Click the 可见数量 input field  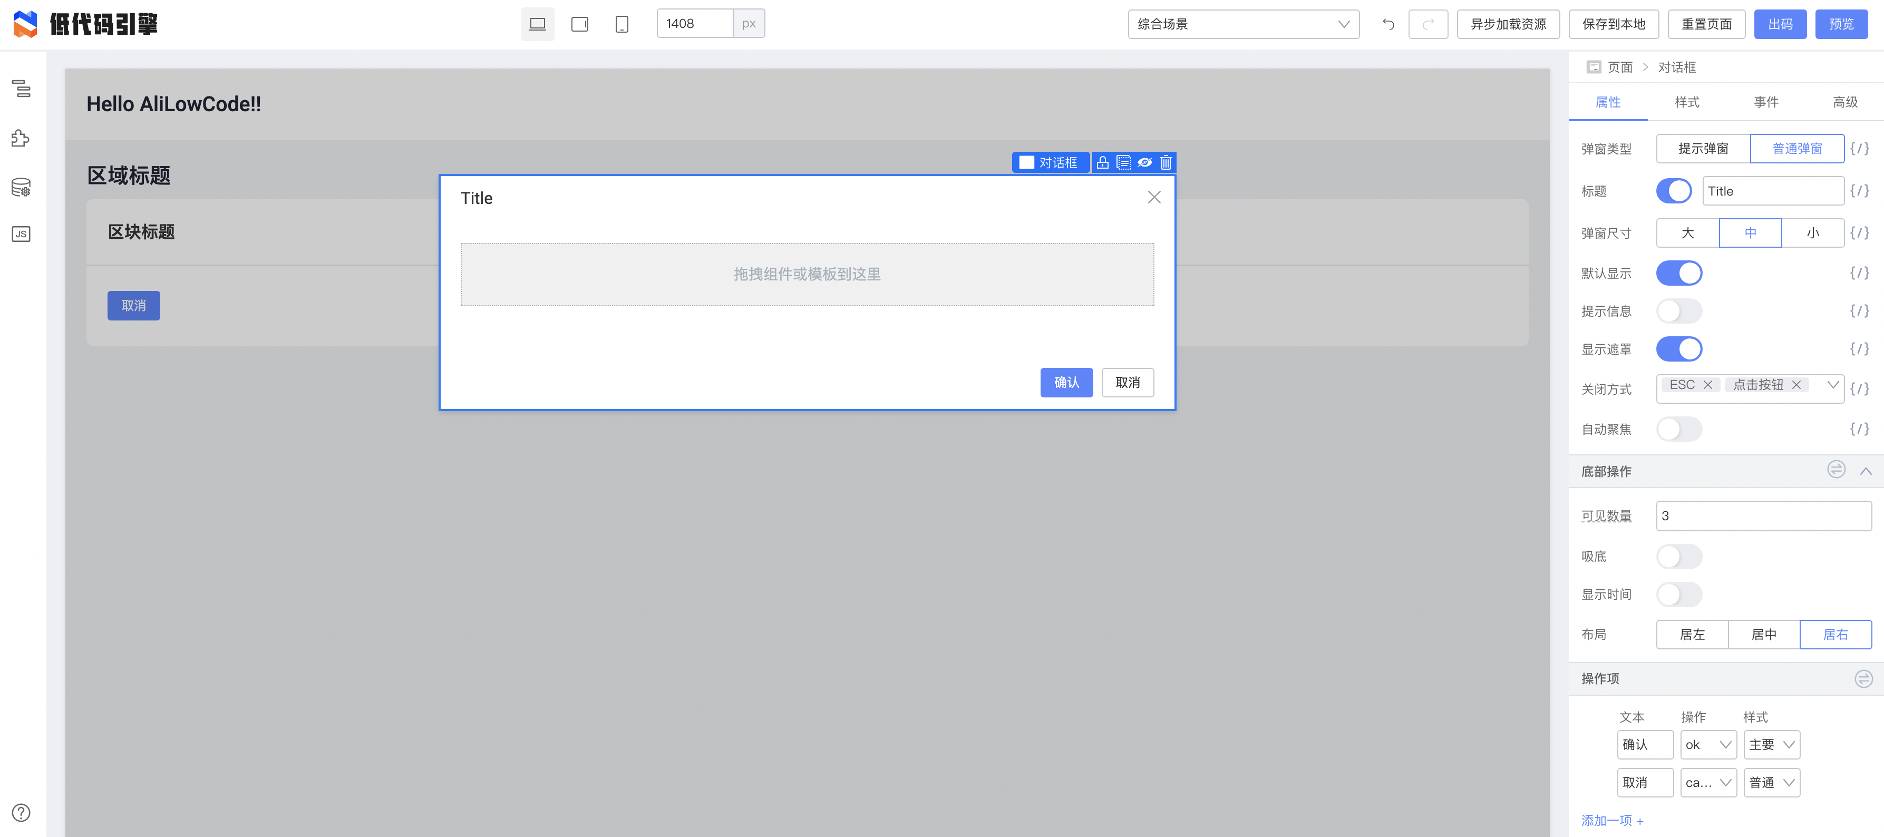click(1763, 516)
